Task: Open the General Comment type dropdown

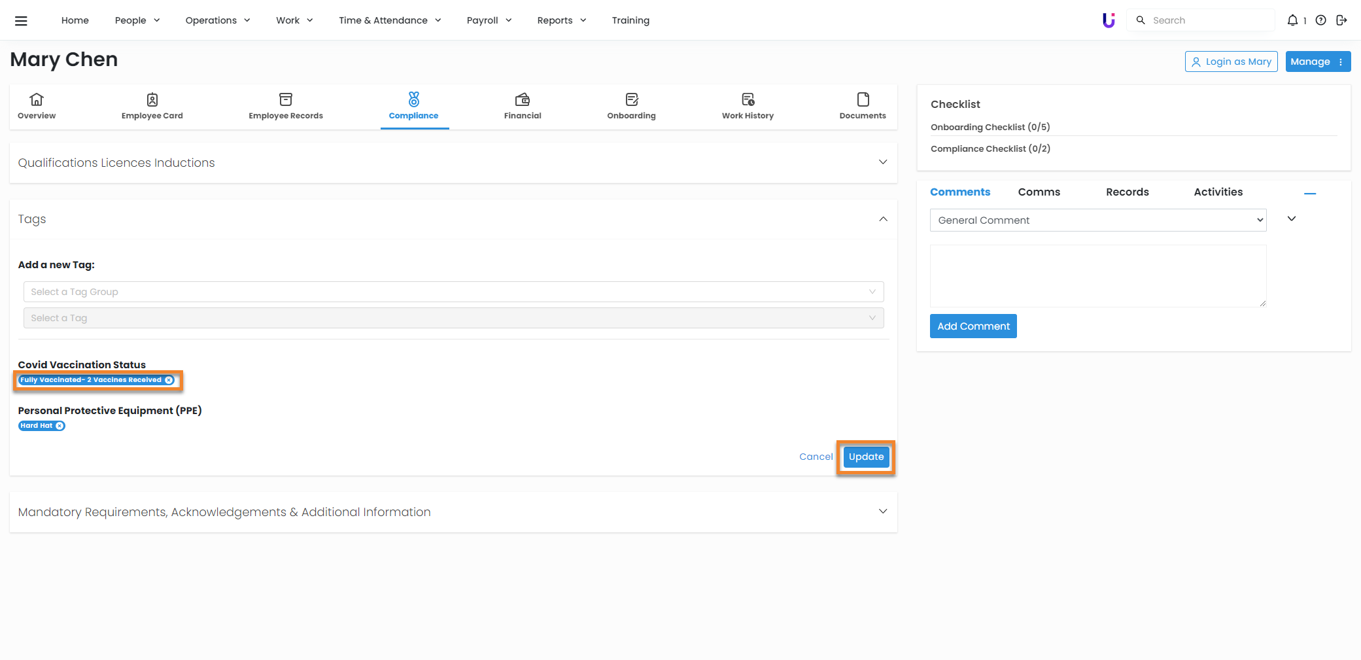Action: (1097, 220)
